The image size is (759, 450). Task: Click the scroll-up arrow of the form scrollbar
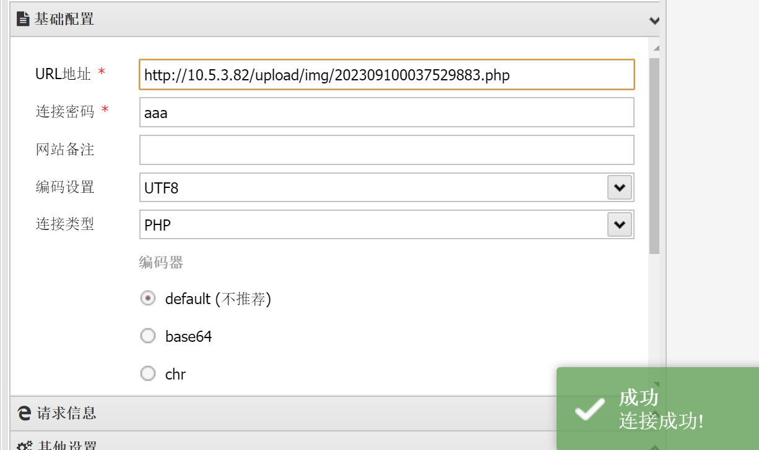tap(656, 48)
